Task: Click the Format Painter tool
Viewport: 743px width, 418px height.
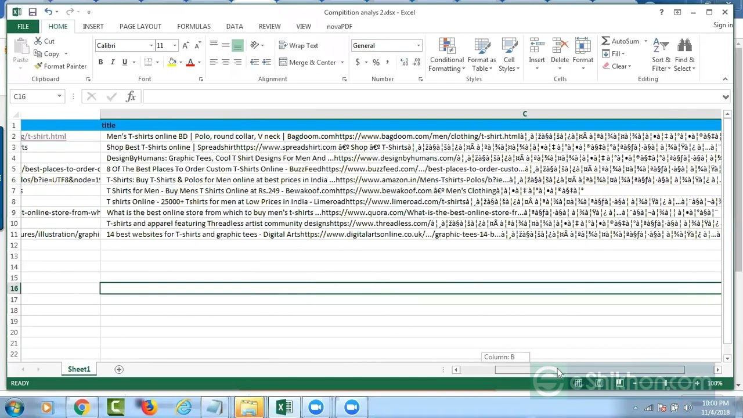Action: 60,66
